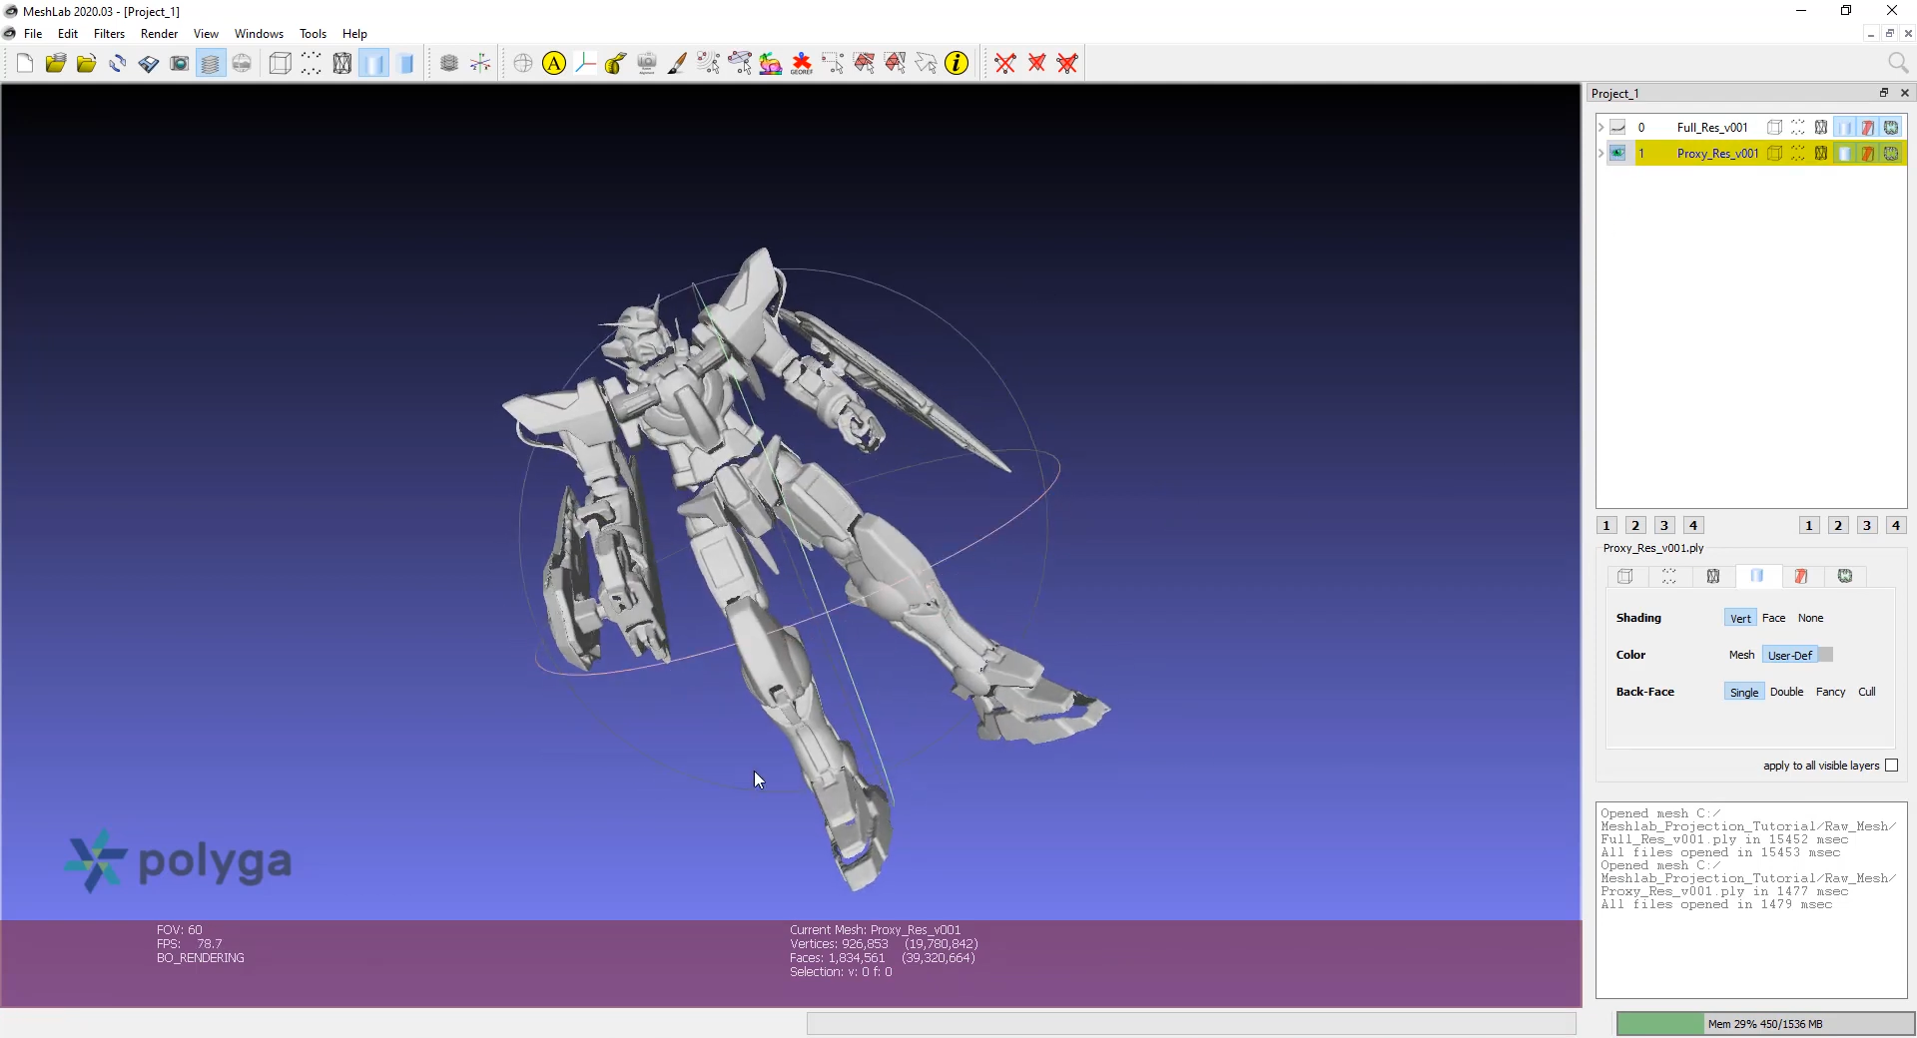The width and height of the screenshot is (1917, 1038).
Task: Float the Project_1 layer panel
Action: tap(1884, 93)
